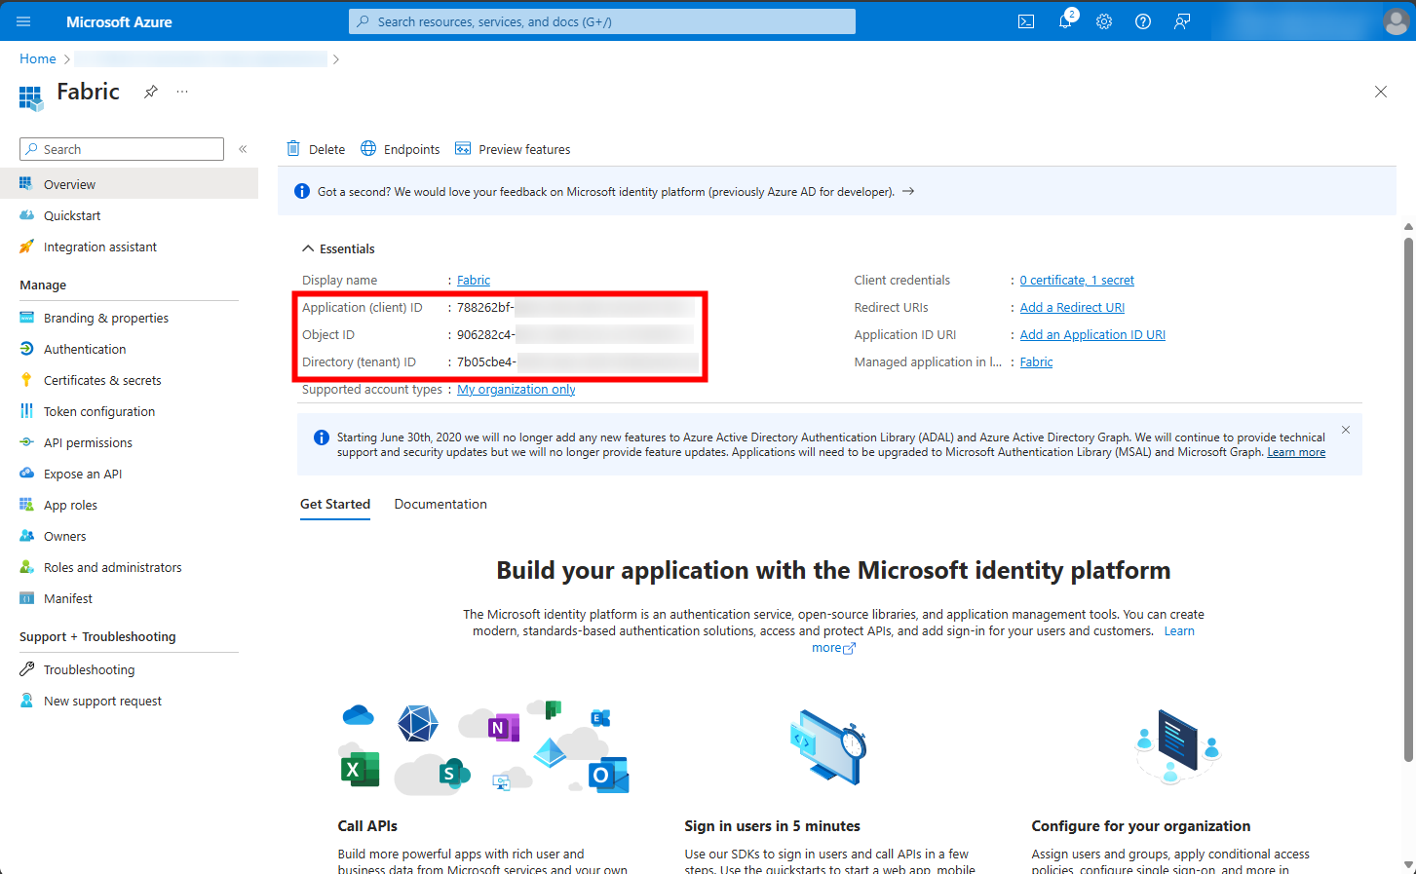Click the Fabric display name link
1416x874 pixels.
point(474,280)
